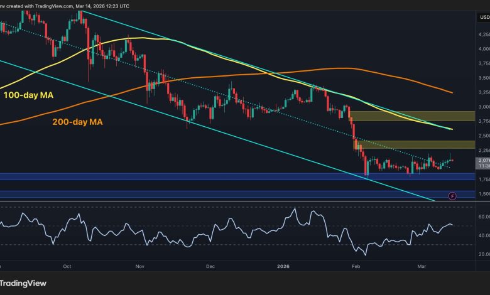490x295 pixels.
Task: Click the Nov label on the time axis
Action: 139,265
